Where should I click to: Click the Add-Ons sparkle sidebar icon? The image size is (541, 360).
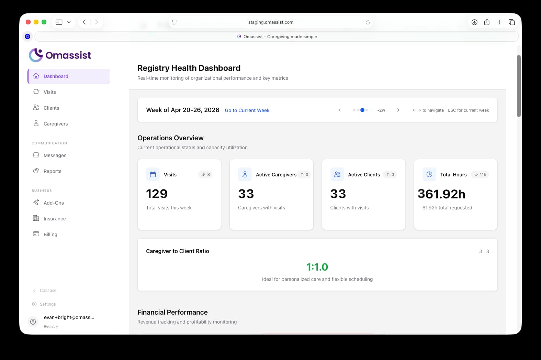(36, 203)
